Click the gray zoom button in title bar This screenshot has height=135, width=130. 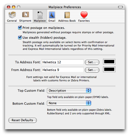[x=18, y=7]
